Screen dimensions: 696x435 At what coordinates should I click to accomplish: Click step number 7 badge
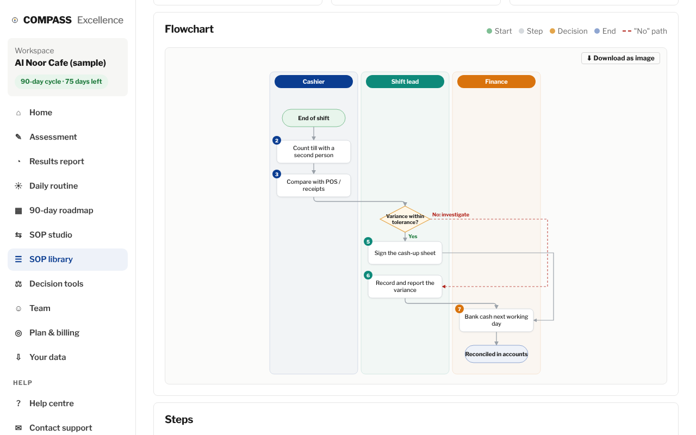pyautogui.click(x=459, y=309)
